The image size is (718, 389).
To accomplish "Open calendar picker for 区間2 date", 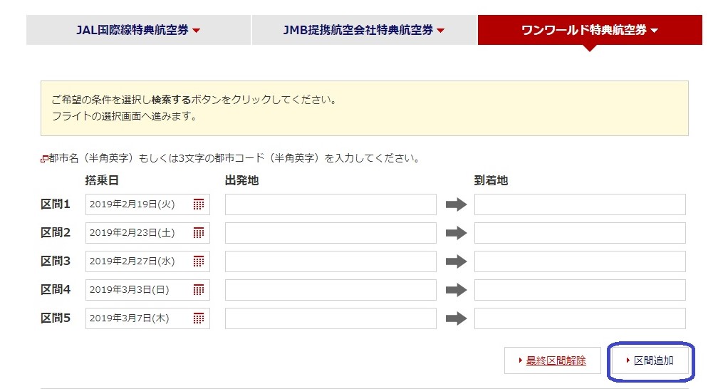I will point(198,233).
